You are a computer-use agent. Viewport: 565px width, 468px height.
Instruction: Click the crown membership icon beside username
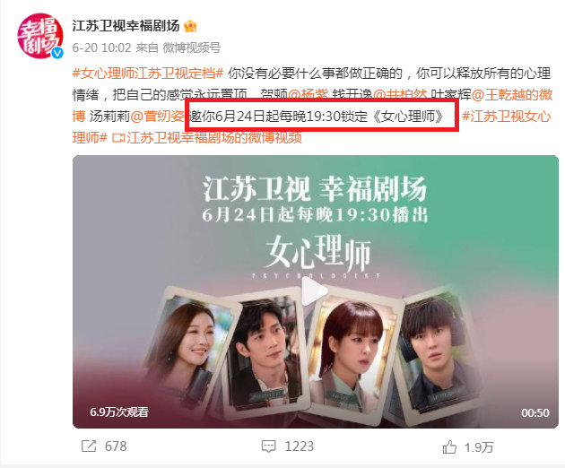coord(190,26)
